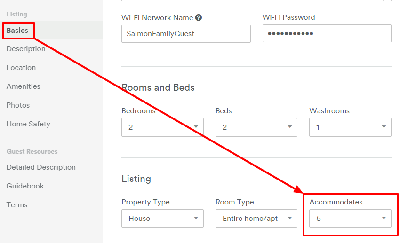
Task: Open the Bedrooms dropdown
Action: tap(162, 127)
